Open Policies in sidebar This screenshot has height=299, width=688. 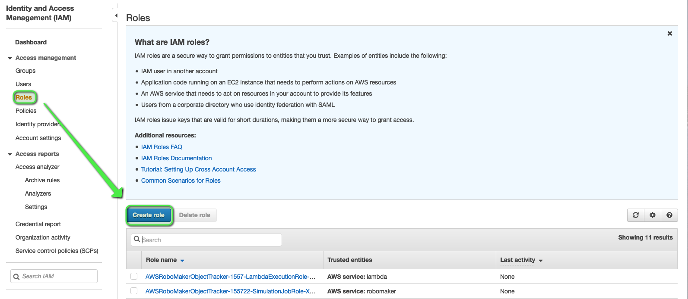(x=26, y=111)
